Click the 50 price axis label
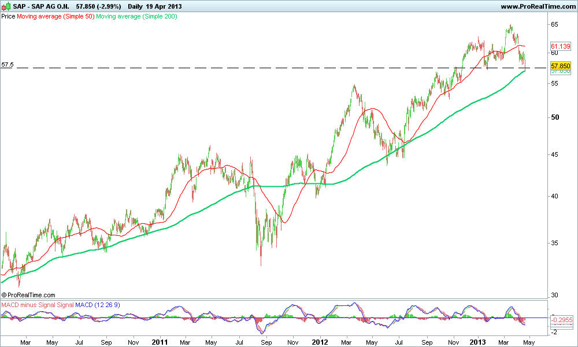This screenshot has width=578, height=347. click(x=555, y=117)
